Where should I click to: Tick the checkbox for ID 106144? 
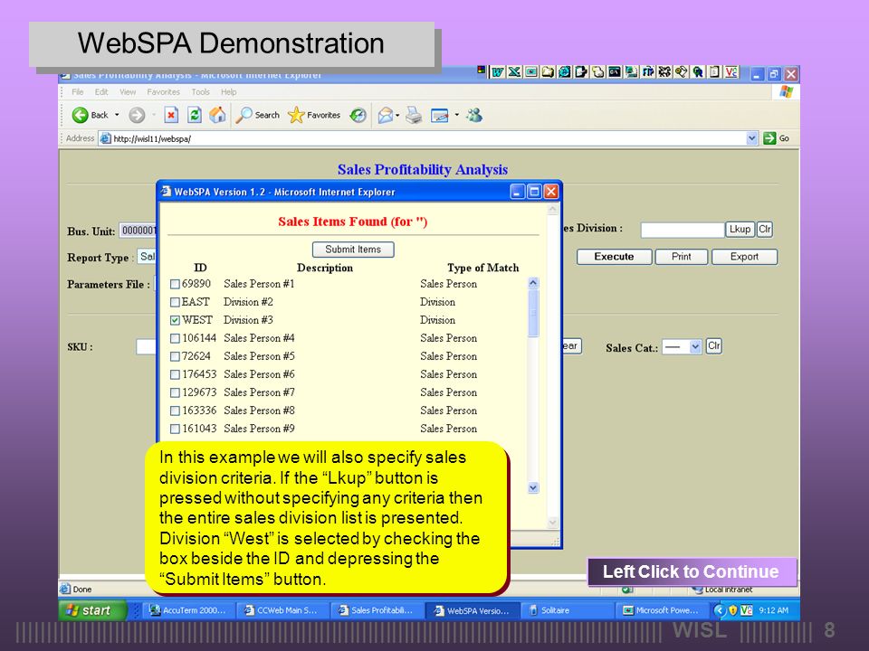(x=175, y=338)
